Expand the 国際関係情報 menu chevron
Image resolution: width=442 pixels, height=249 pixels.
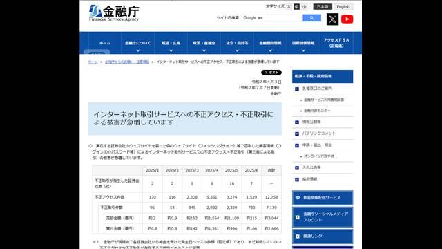point(303,50)
